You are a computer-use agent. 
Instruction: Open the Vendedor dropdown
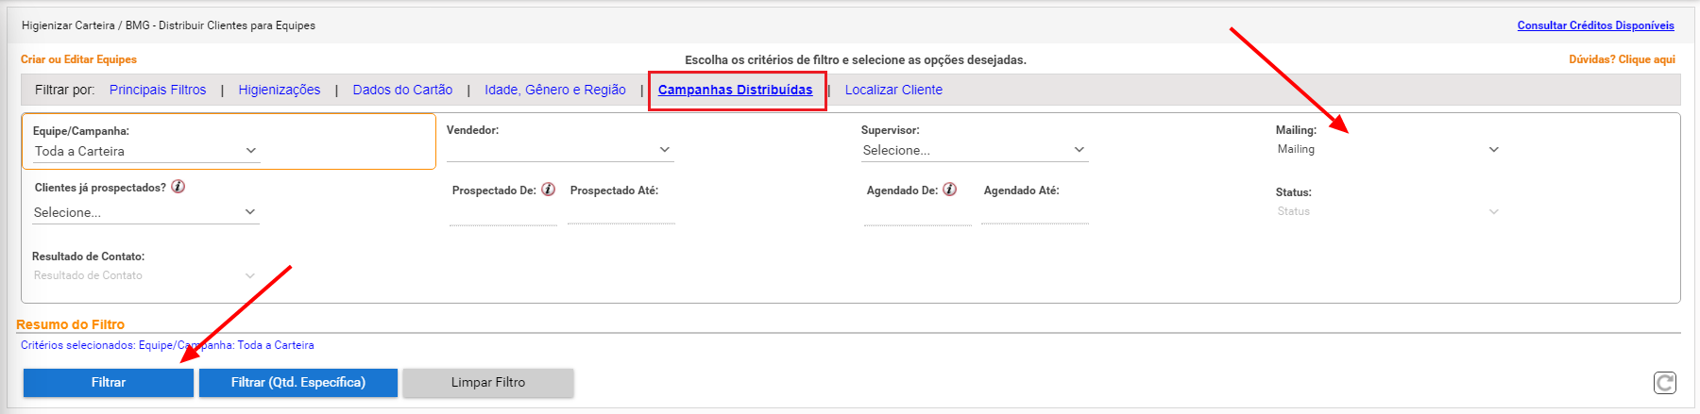click(x=560, y=150)
